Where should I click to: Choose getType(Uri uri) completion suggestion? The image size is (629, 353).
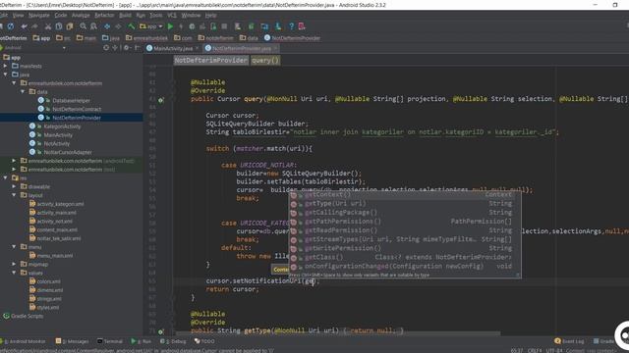[404, 204]
